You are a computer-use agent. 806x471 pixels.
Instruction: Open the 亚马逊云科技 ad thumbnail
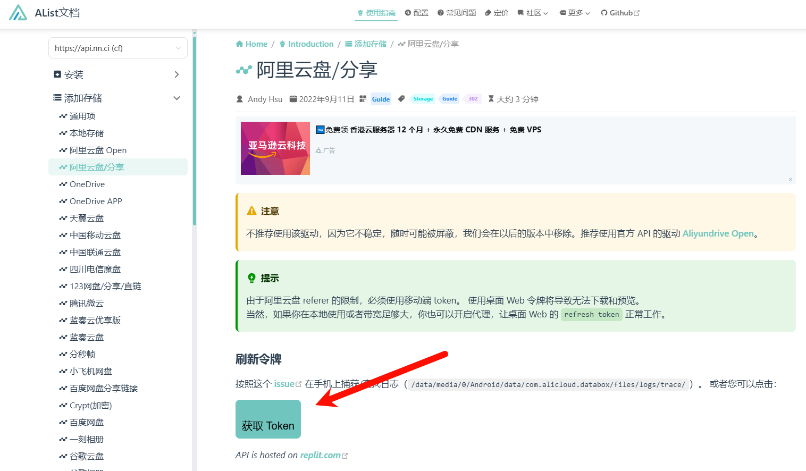click(x=275, y=148)
